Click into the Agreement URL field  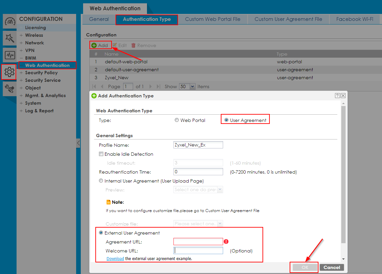click(x=198, y=242)
